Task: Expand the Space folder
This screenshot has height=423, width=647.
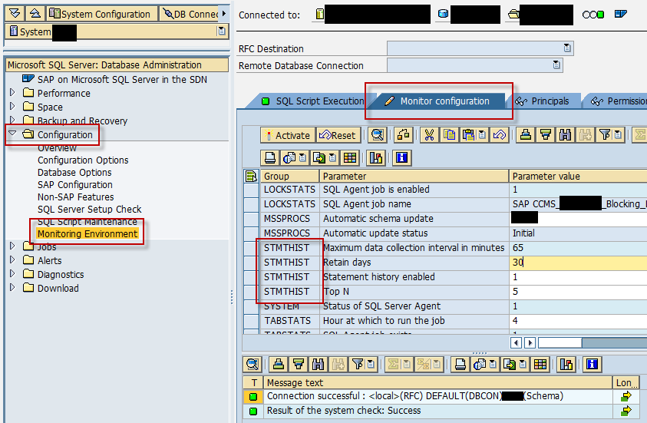Action: pos(12,107)
